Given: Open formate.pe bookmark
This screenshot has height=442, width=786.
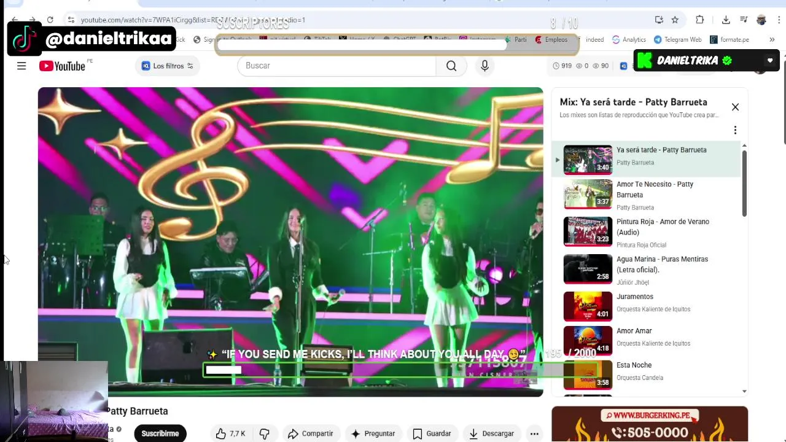Looking at the screenshot, I should 730,39.
